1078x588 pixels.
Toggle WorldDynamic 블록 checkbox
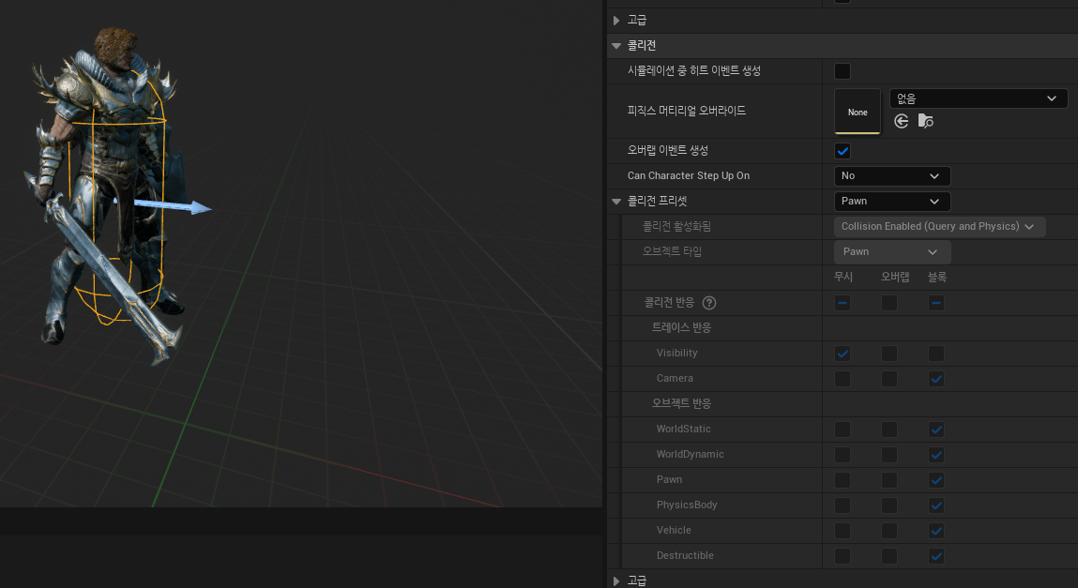pos(935,455)
